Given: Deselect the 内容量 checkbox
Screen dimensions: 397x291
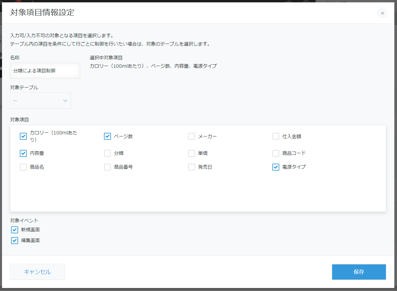Looking at the screenshot, I should pyautogui.click(x=23, y=153).
